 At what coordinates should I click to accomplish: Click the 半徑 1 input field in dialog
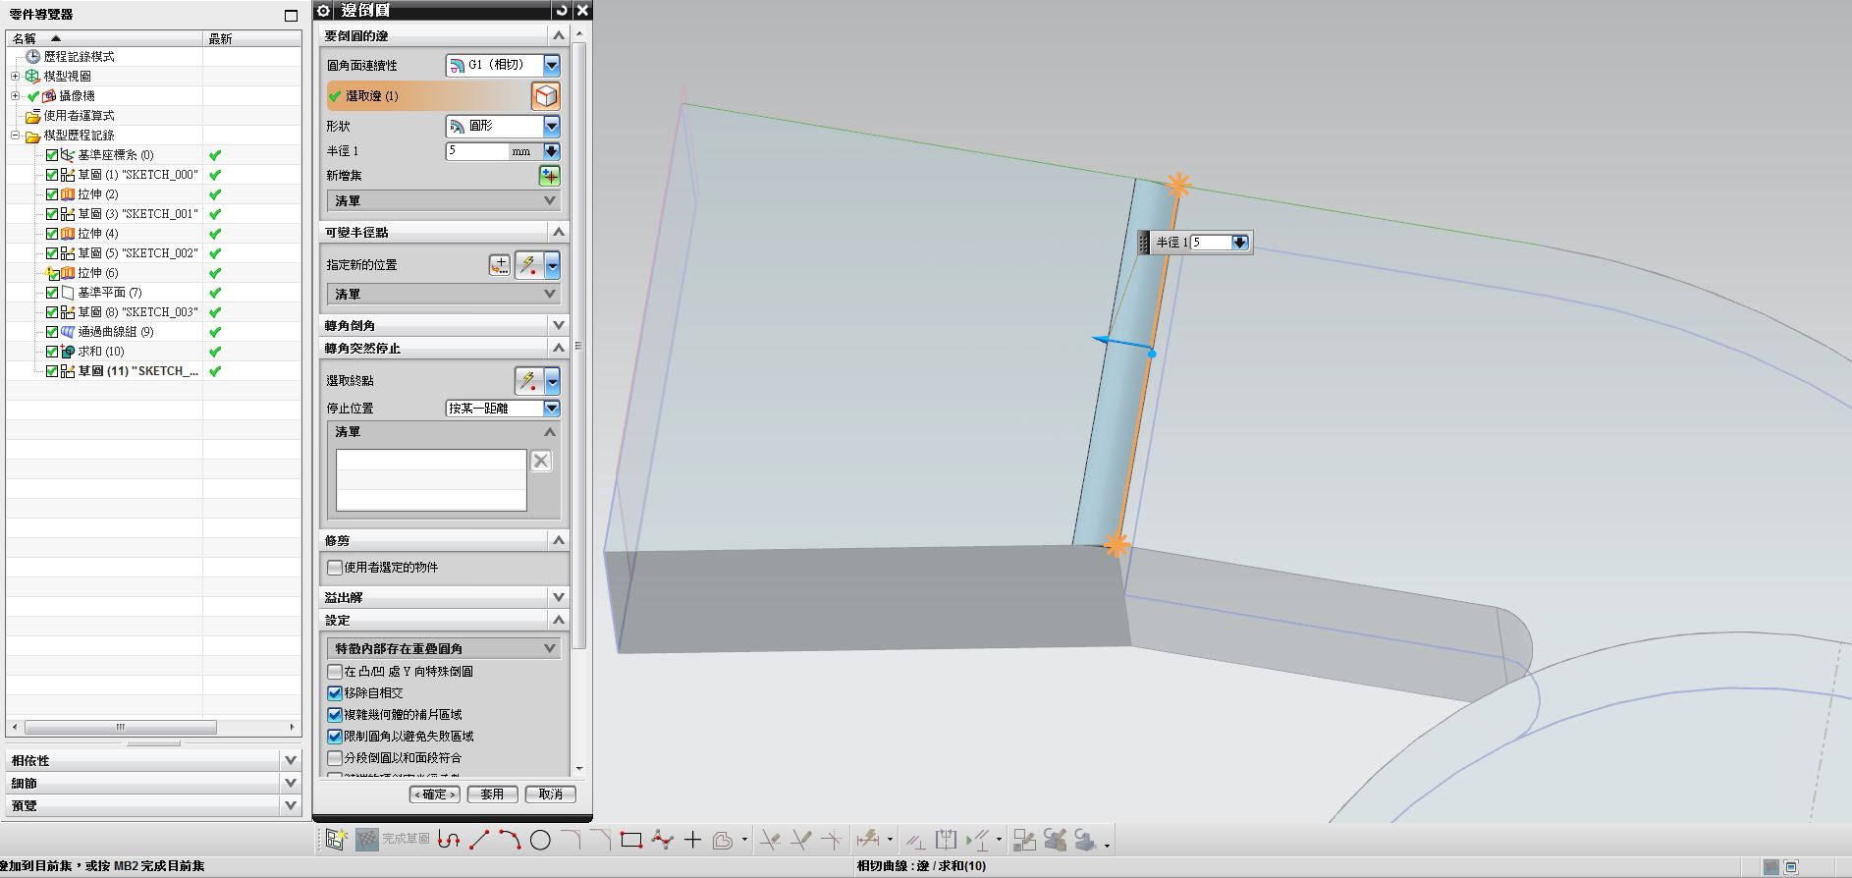point(476,151)
